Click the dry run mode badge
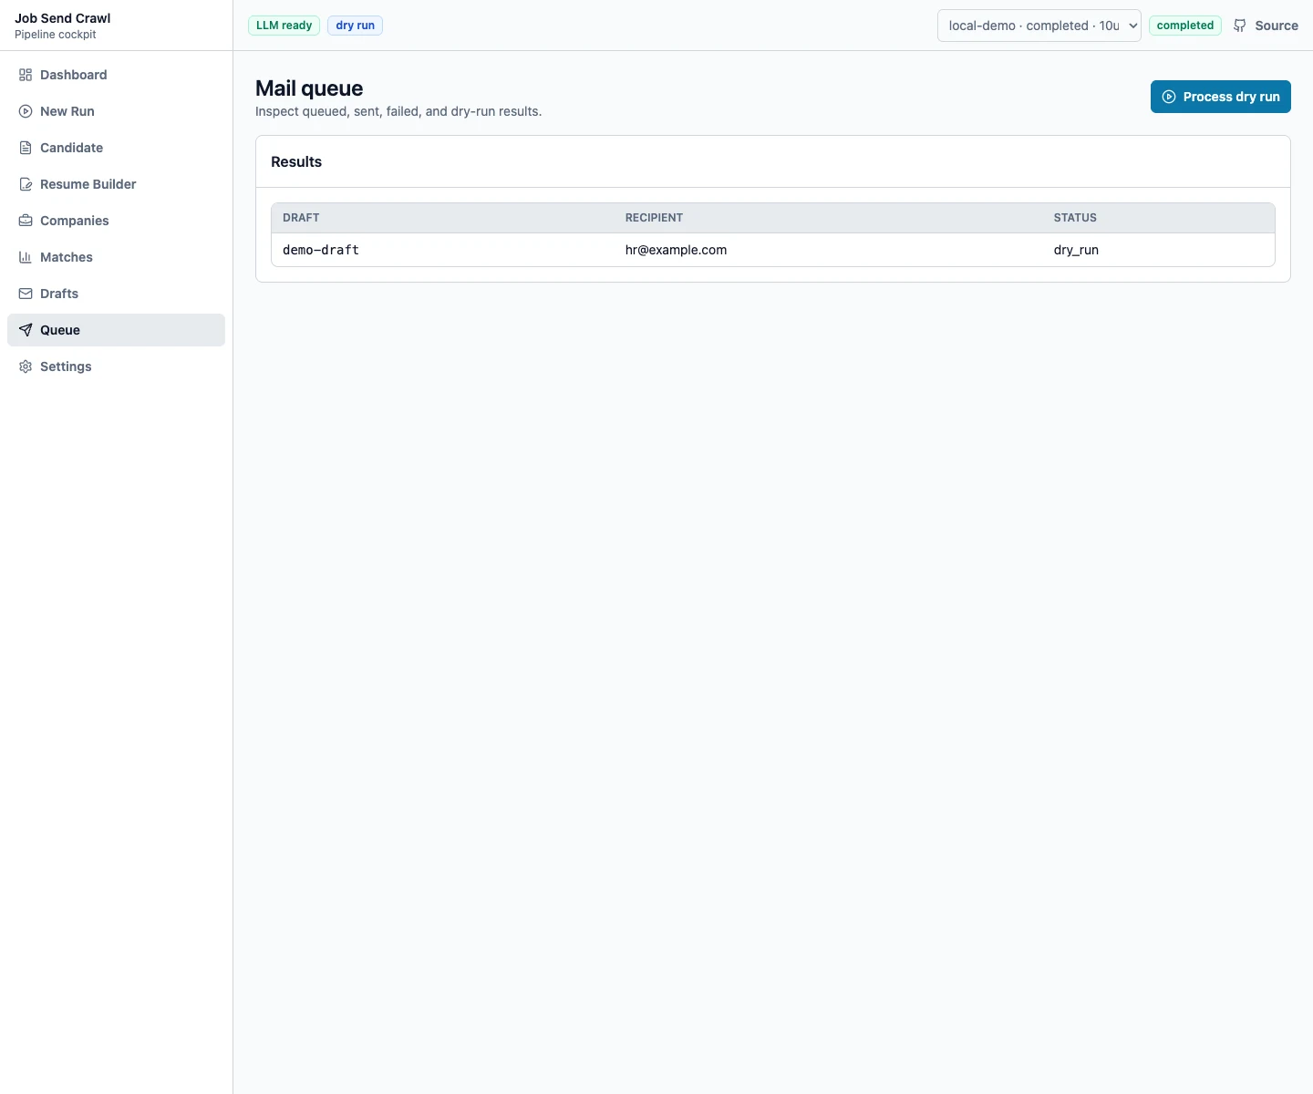This screenshot has height=1094, width=1313. 355,26
